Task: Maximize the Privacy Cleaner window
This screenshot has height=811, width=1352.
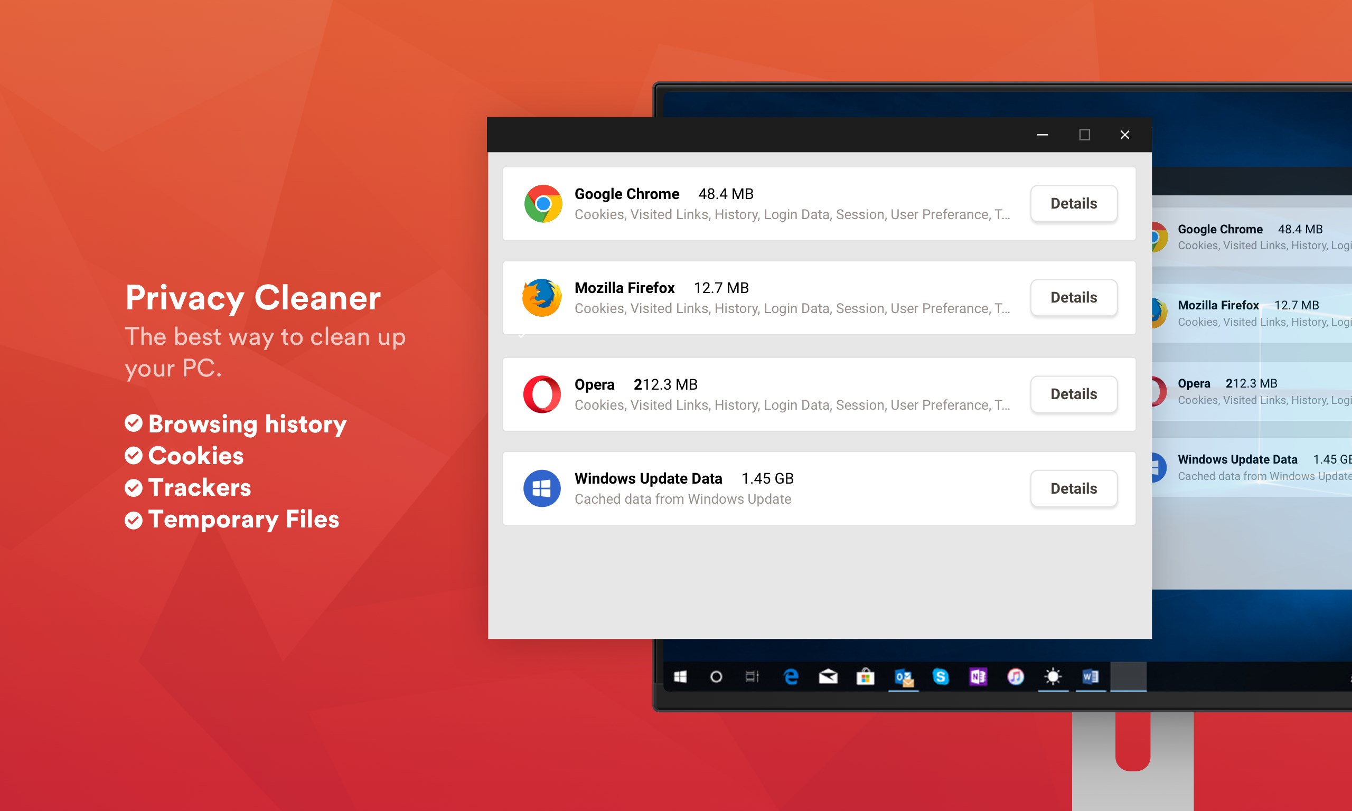Action: pyautogui.click(x=1084, y=135)
